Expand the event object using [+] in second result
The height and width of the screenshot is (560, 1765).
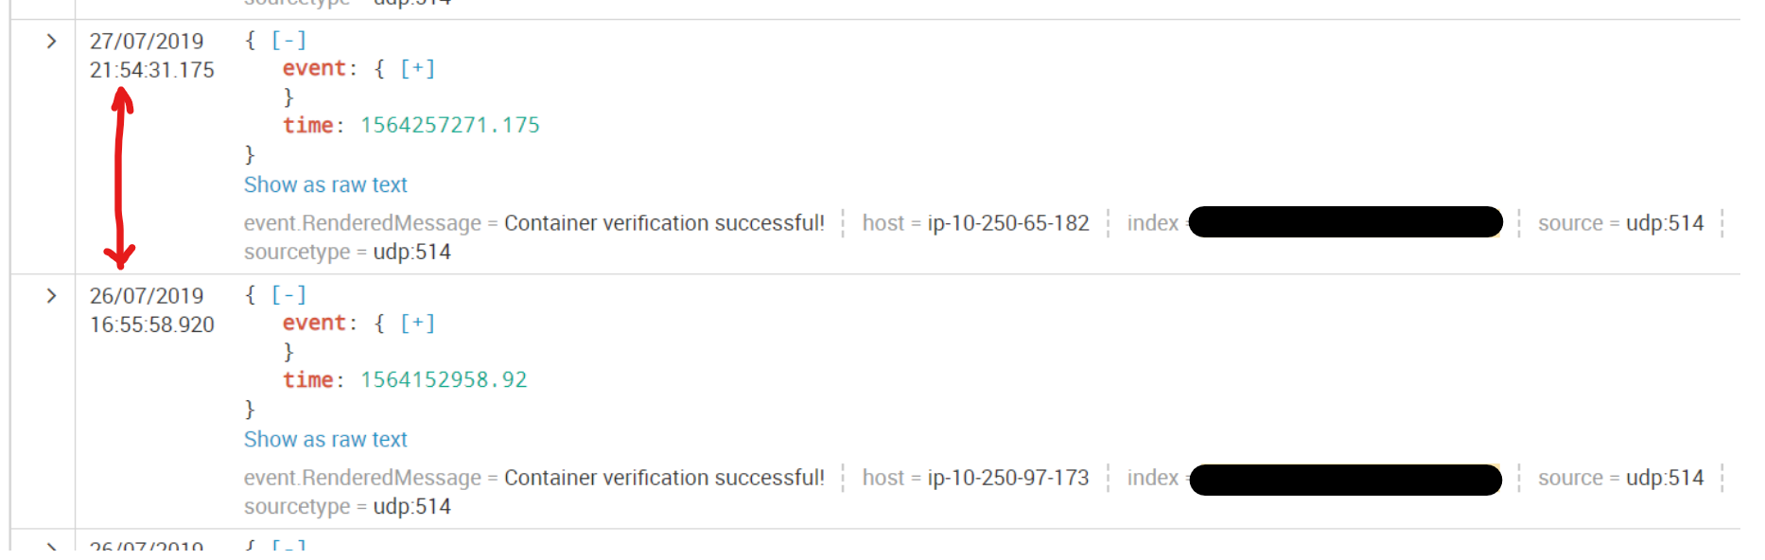[x=417, y=323]
